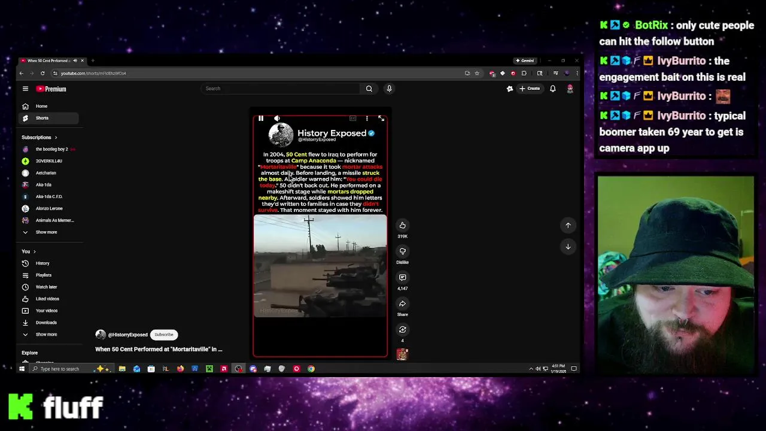
Task: Open the Remix button
Action: coord(402,330)
